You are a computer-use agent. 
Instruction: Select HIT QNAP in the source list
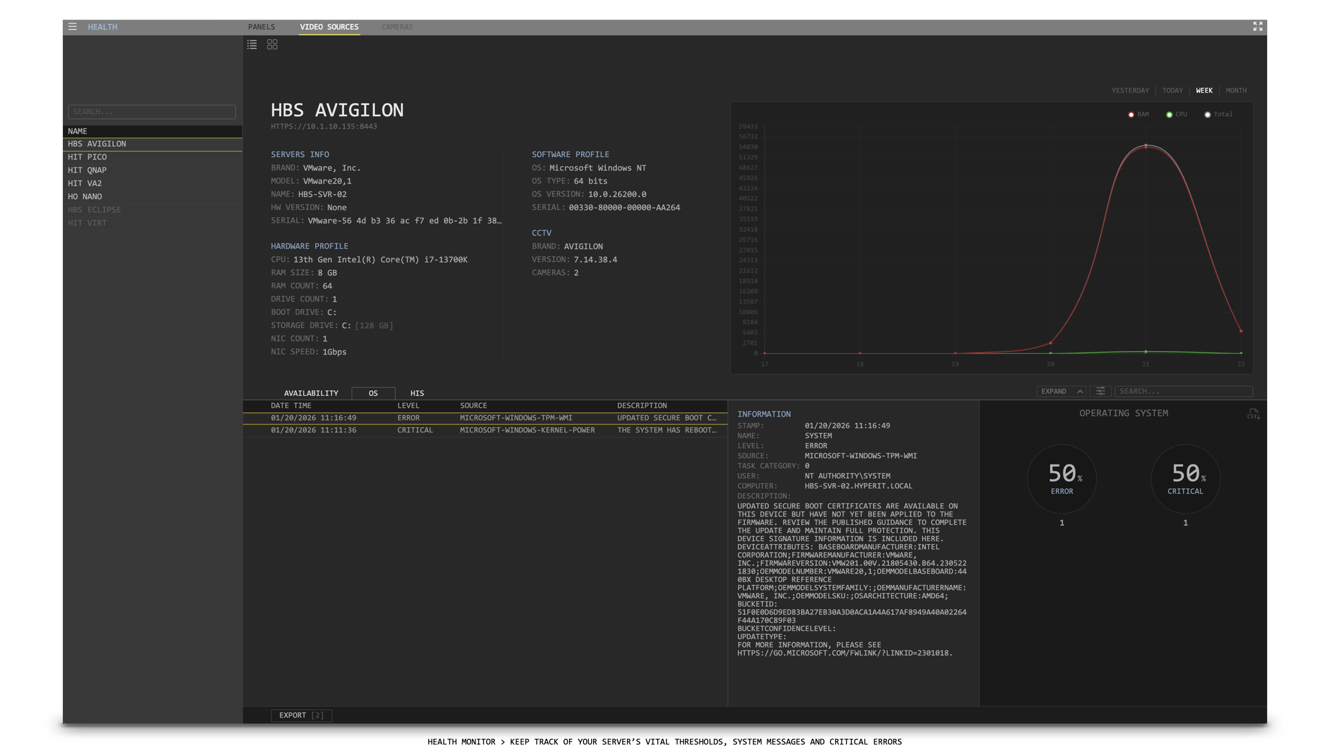[87, 170]
